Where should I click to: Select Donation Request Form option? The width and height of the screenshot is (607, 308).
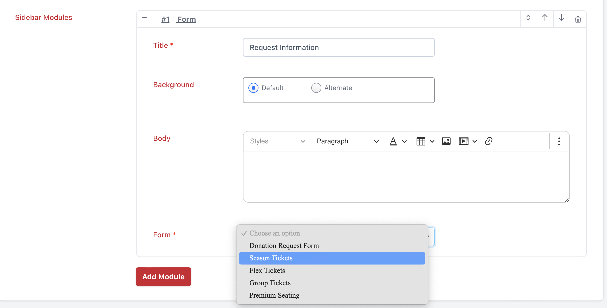(x=332, y=246)
